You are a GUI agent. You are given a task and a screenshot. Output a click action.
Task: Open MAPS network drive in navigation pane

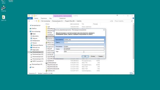click(x=38, y=61)
